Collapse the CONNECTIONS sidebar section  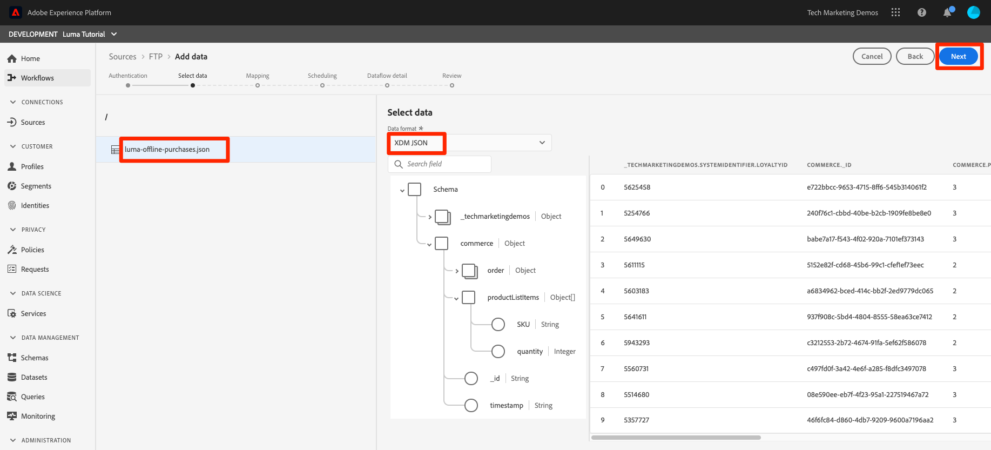click(x=13, y=102)
